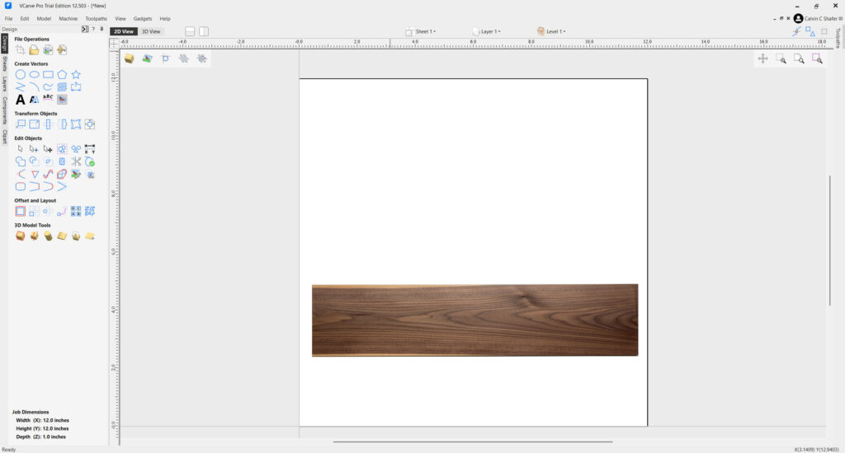
Task: Select the Draw Polygon tool
Action: (62, 74)
